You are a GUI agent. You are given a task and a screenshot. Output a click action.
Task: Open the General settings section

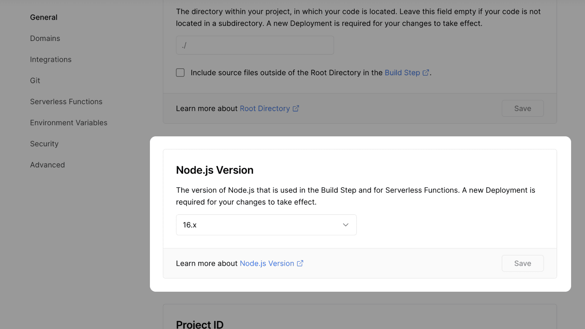[44, 17]
